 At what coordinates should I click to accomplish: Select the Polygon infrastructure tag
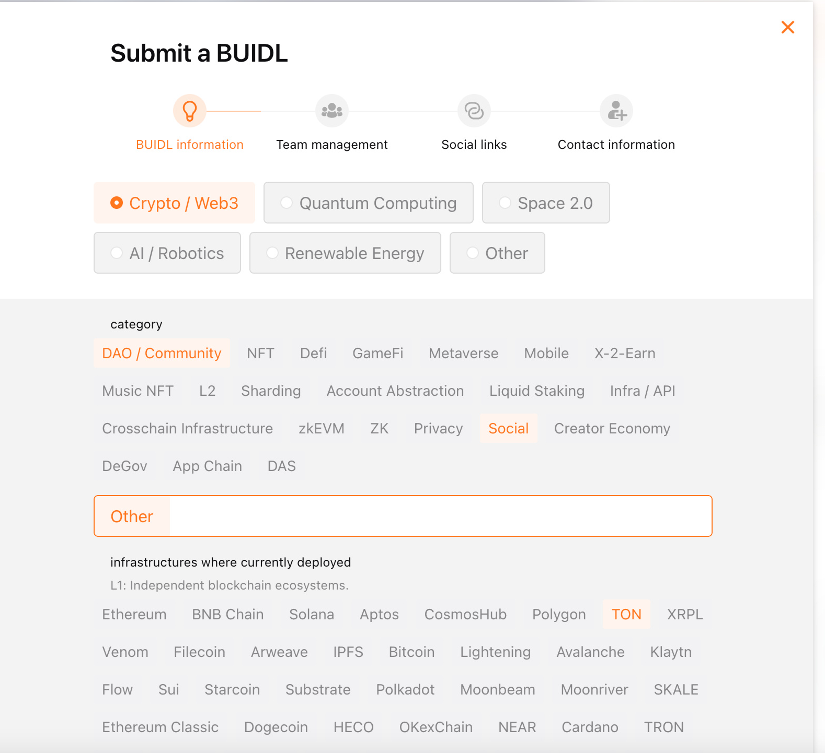pos(559,614)
